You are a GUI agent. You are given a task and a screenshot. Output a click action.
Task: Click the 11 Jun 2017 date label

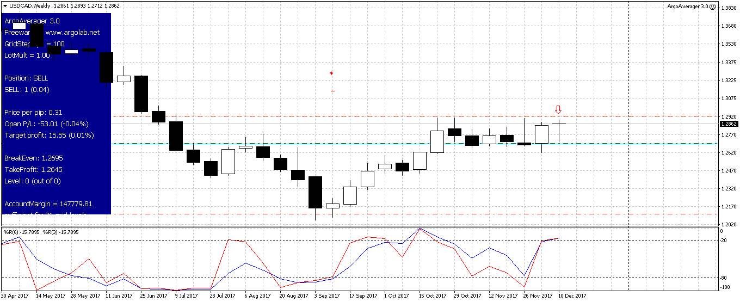coord(119,296)
